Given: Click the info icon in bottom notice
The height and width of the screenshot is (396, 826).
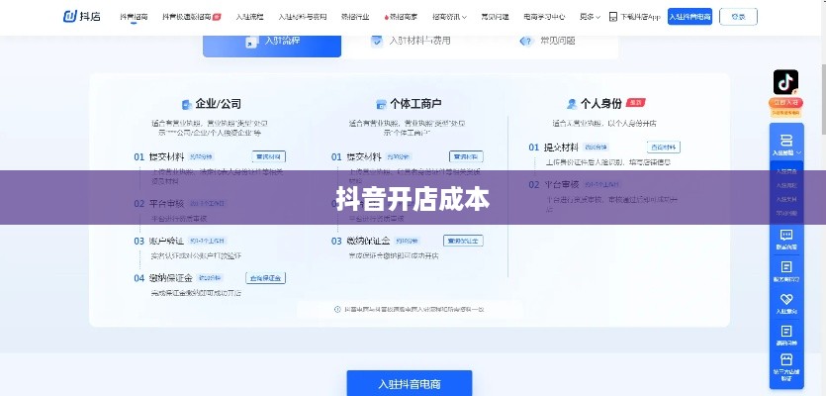Looking at the screenshot, I should coord(337,310).
